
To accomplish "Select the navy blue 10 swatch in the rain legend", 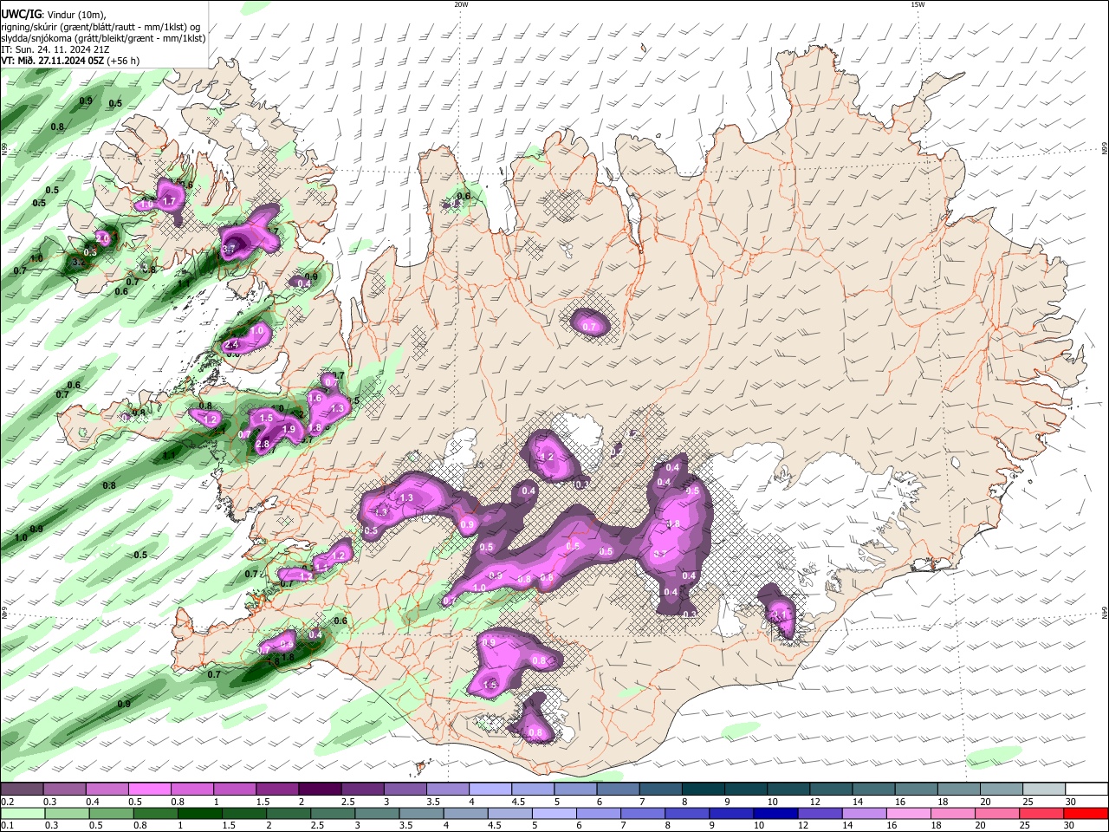I will pos(774,813).
